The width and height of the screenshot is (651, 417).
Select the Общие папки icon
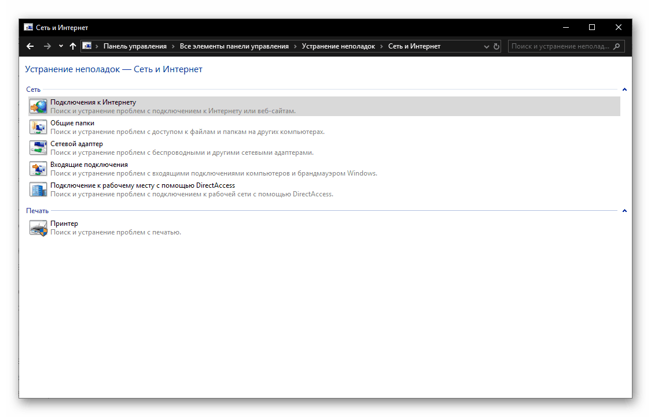coord(38,127)
